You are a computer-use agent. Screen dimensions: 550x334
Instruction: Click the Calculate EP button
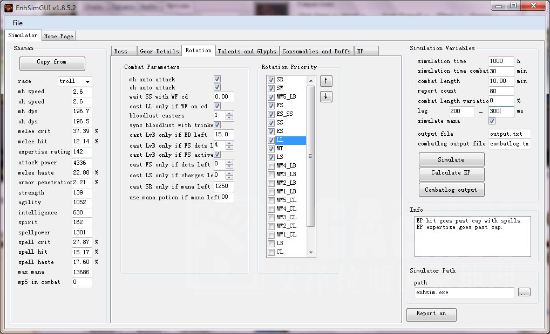pos(451,174)
